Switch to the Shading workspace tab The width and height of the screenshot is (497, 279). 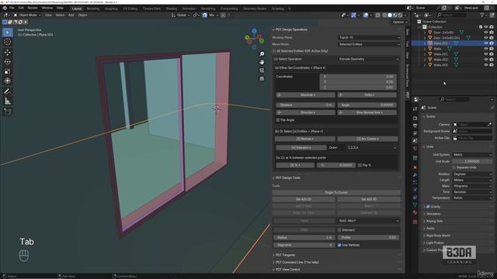coord(172,9)
